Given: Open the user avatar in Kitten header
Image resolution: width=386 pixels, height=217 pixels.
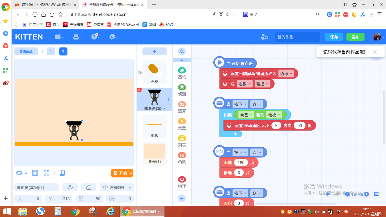Looking at the screenshot, I should pyautogui.click(x=377, y=37).
